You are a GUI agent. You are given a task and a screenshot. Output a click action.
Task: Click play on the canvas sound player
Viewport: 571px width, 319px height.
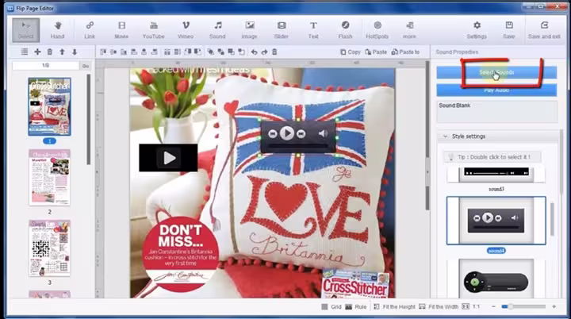click(x=287, y=133)
